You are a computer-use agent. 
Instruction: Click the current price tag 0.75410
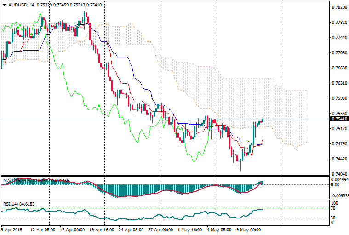tap(339, 119)
